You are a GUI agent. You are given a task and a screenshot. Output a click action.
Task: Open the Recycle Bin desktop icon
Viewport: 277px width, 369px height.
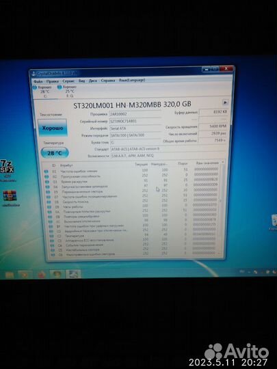click(x=274, y=222)
